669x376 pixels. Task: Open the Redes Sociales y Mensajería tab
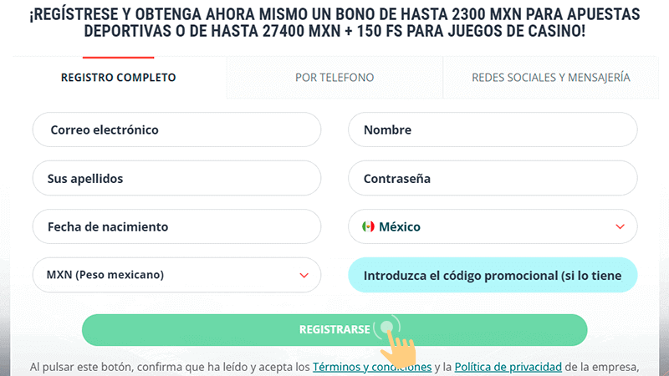[x=550, y=78]
